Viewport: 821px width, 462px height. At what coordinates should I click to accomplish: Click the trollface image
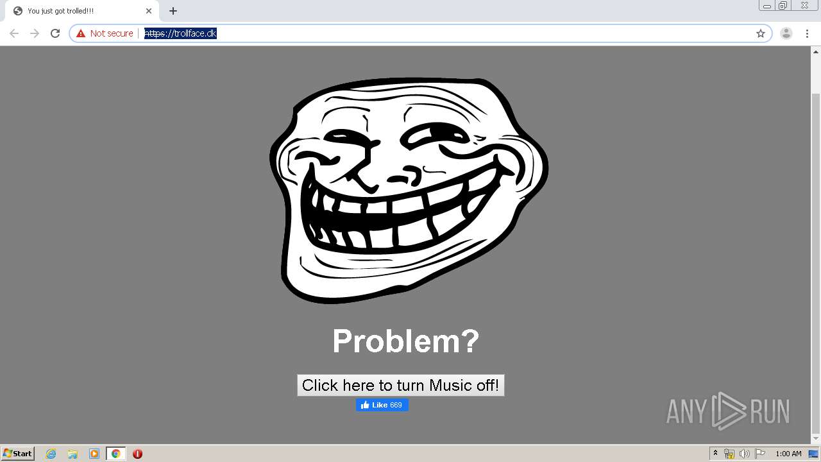tap(409, 191)
